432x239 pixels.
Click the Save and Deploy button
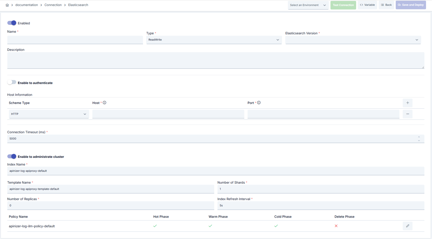pyautogui.click(x=411, y=5)
